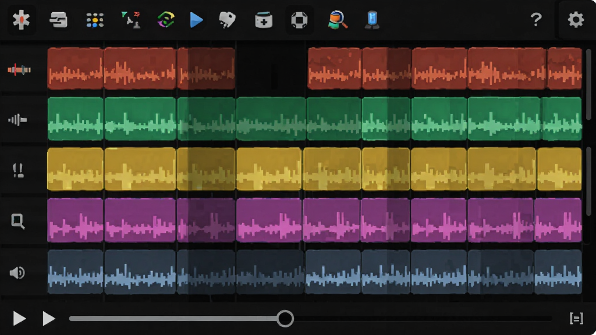This screenshot has height=335, width=596.
Task: Click the asterisk icon with red center
Action: [22, 19]
